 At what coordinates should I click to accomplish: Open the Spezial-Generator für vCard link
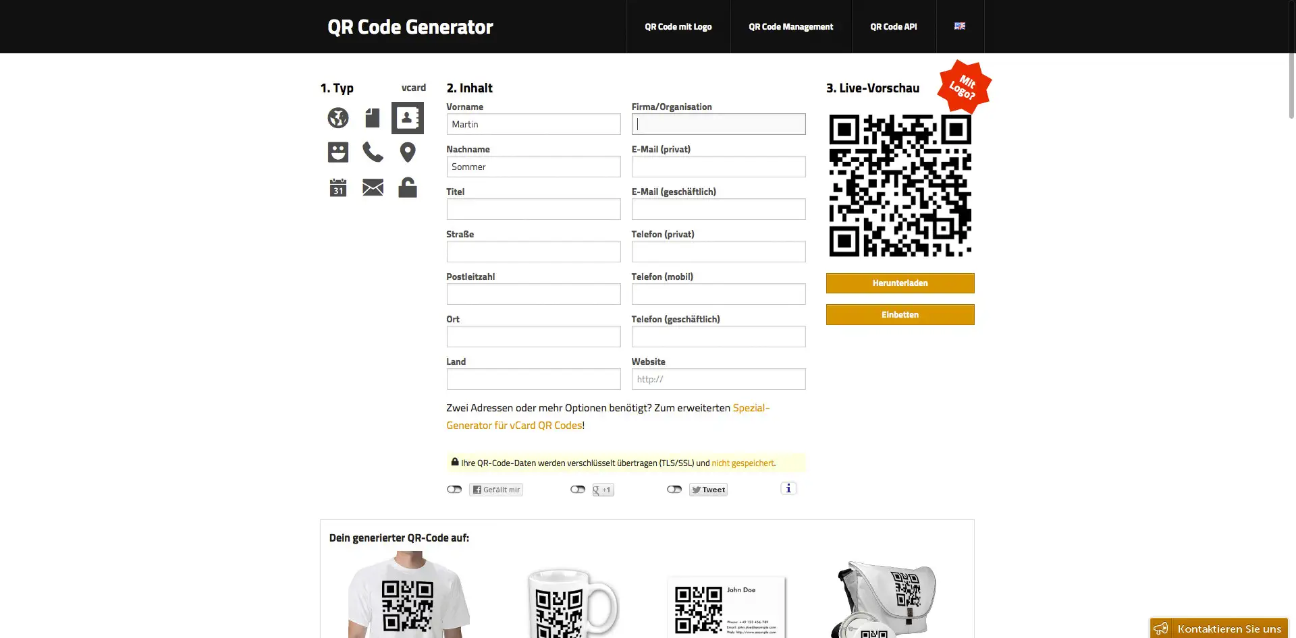pyautogui.click(x=607, y=417)
